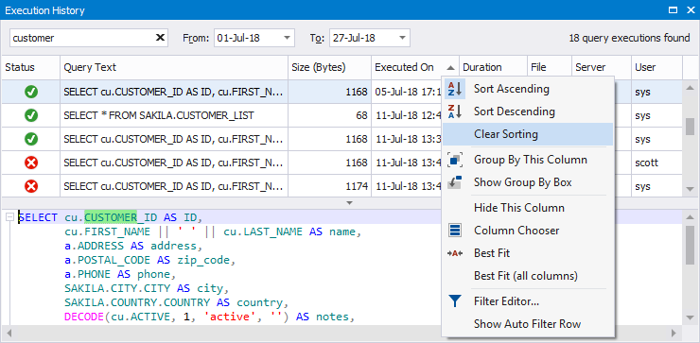Click the 1174 size value cell
The width and height of the screenshot is (700, 343).
point(329,186)
